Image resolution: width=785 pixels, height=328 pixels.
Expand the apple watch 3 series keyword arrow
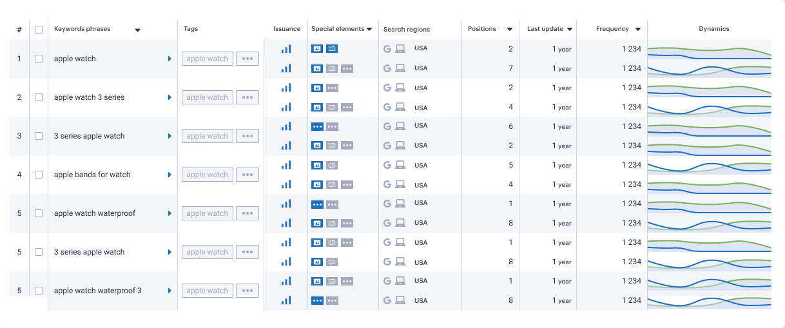pyautogui.click(x=170, y=97)
